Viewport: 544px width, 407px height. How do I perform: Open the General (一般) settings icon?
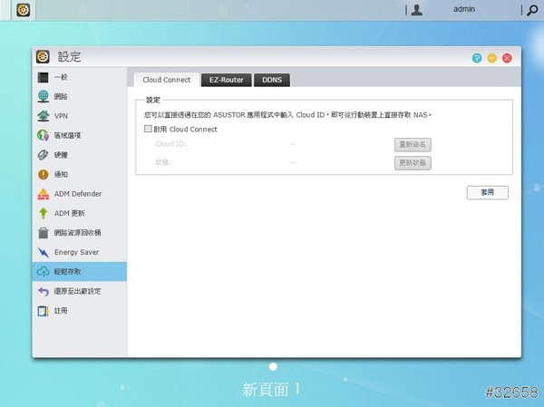click(43, 77)
